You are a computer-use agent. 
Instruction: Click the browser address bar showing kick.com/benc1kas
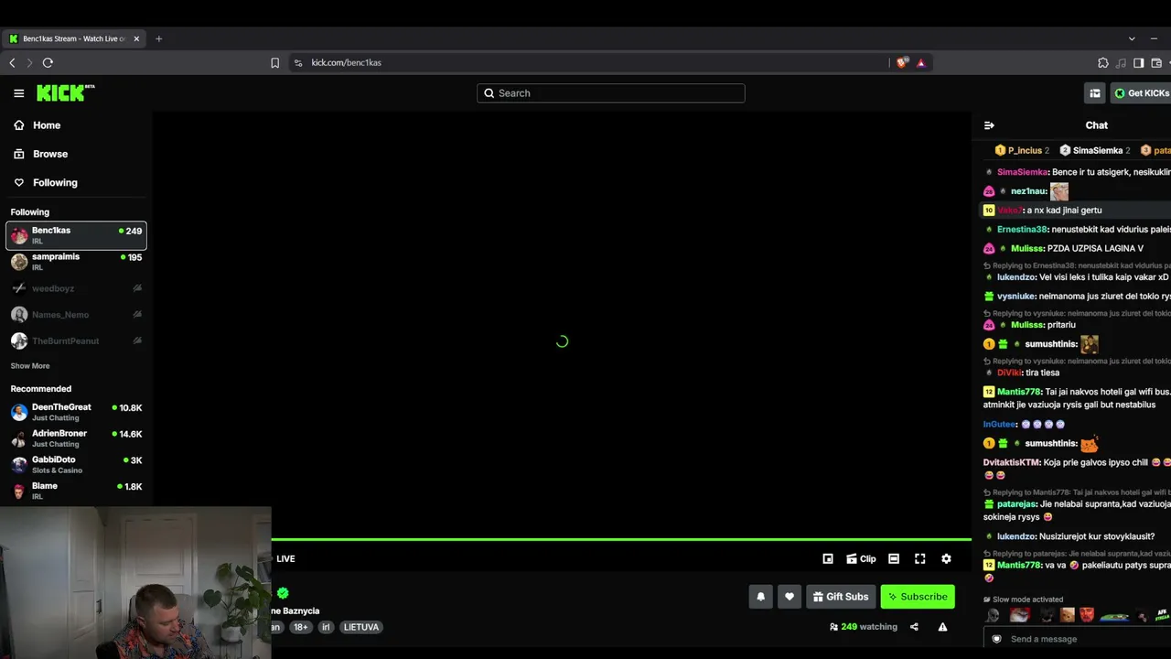tap(585, 62)
